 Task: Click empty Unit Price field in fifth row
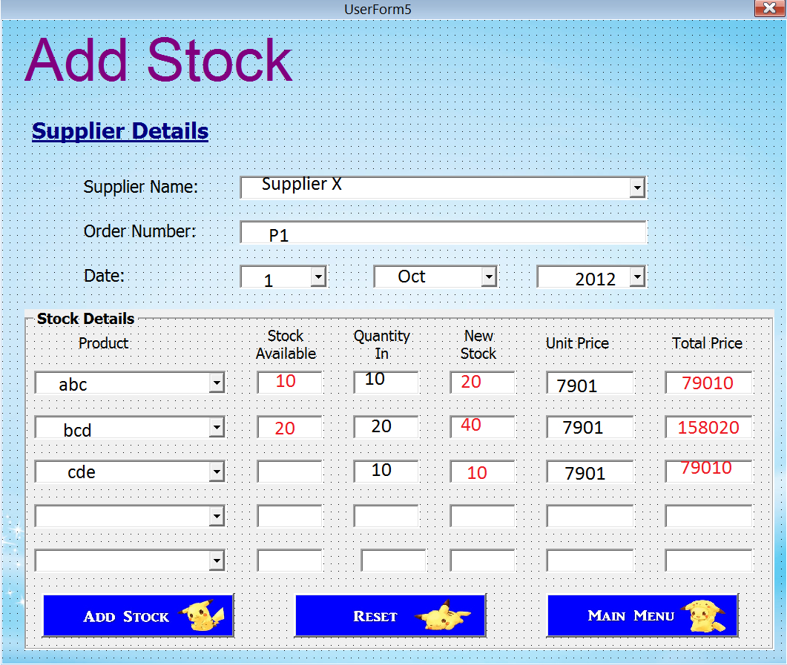point(590,560)
